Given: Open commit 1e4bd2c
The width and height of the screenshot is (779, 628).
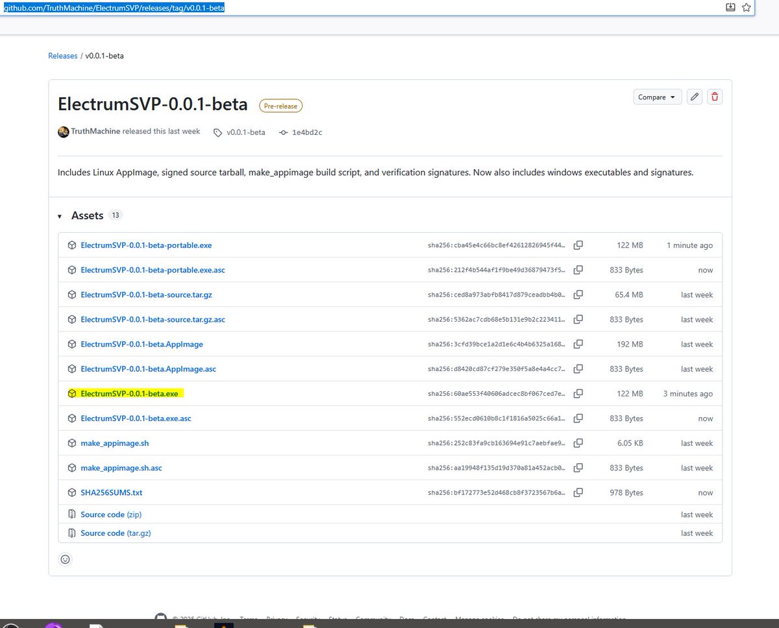Looking at the screenshot, I should 307,132.
